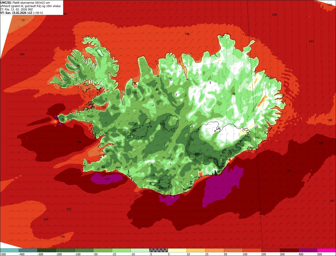Click the land value -79 in northwest Iceland
Viewport: 336px width, 256px height.
pyautogui.click(x=135, y=93)
